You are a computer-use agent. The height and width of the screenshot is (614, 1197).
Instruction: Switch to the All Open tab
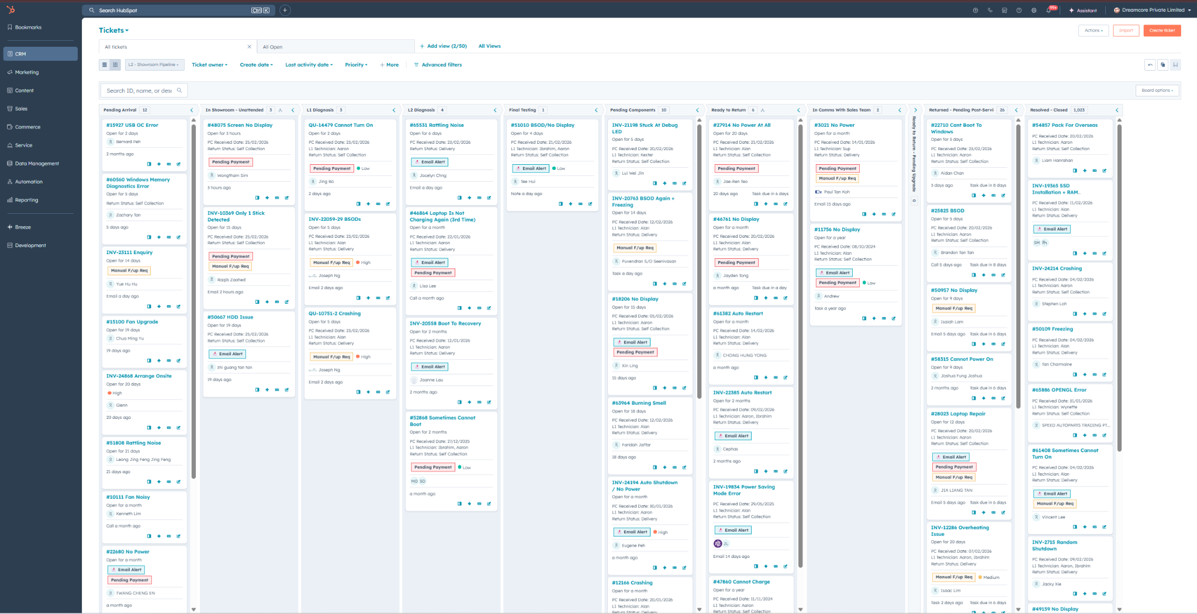coord(272,47)
